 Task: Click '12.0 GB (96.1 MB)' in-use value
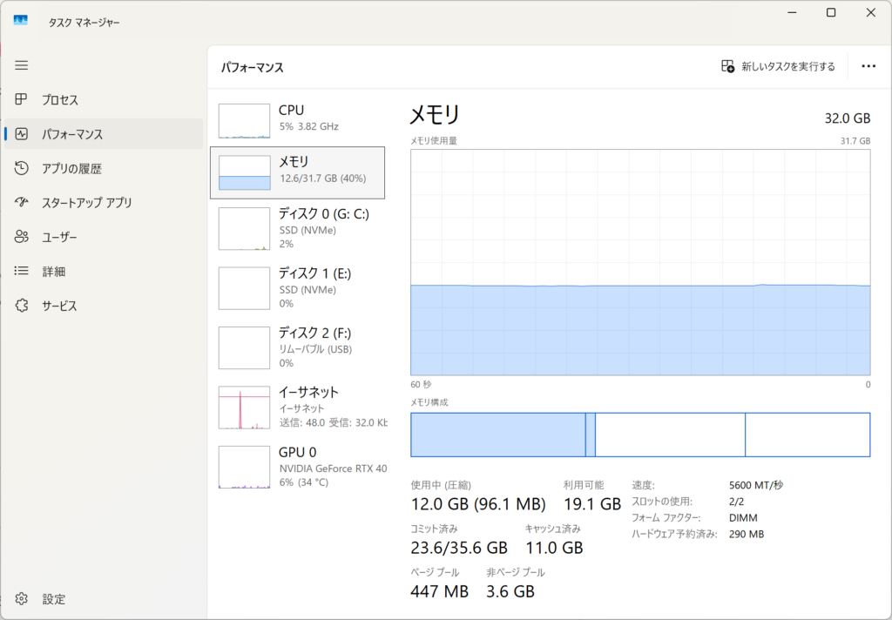click(x=478, y=504)
